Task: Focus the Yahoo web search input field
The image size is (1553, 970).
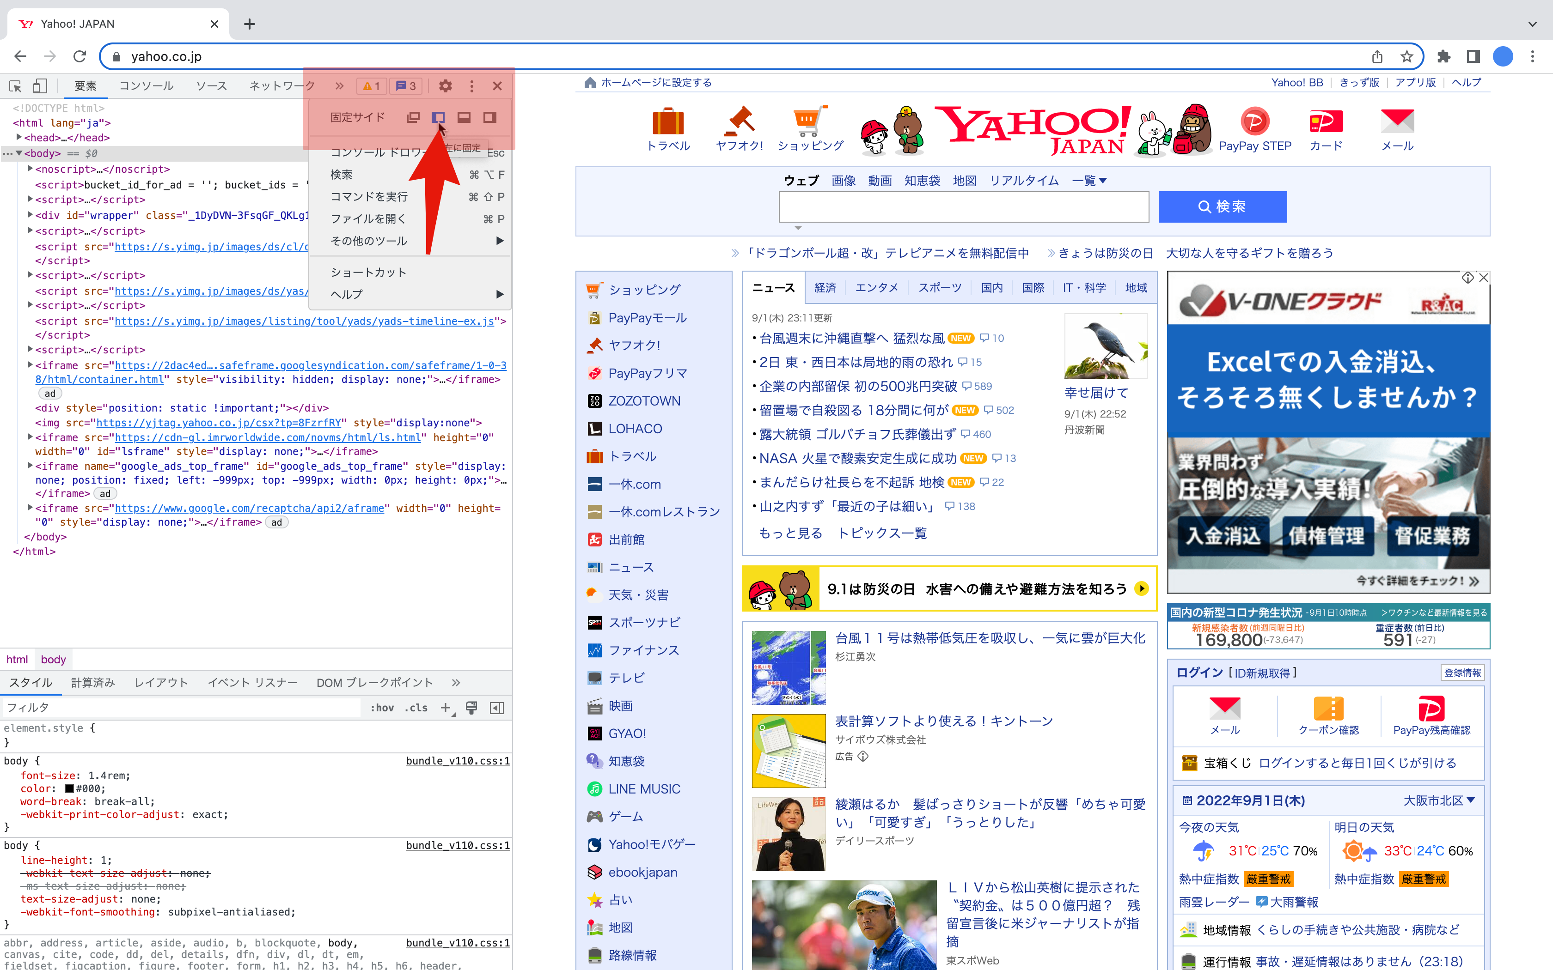Action: tap(964, 206)
